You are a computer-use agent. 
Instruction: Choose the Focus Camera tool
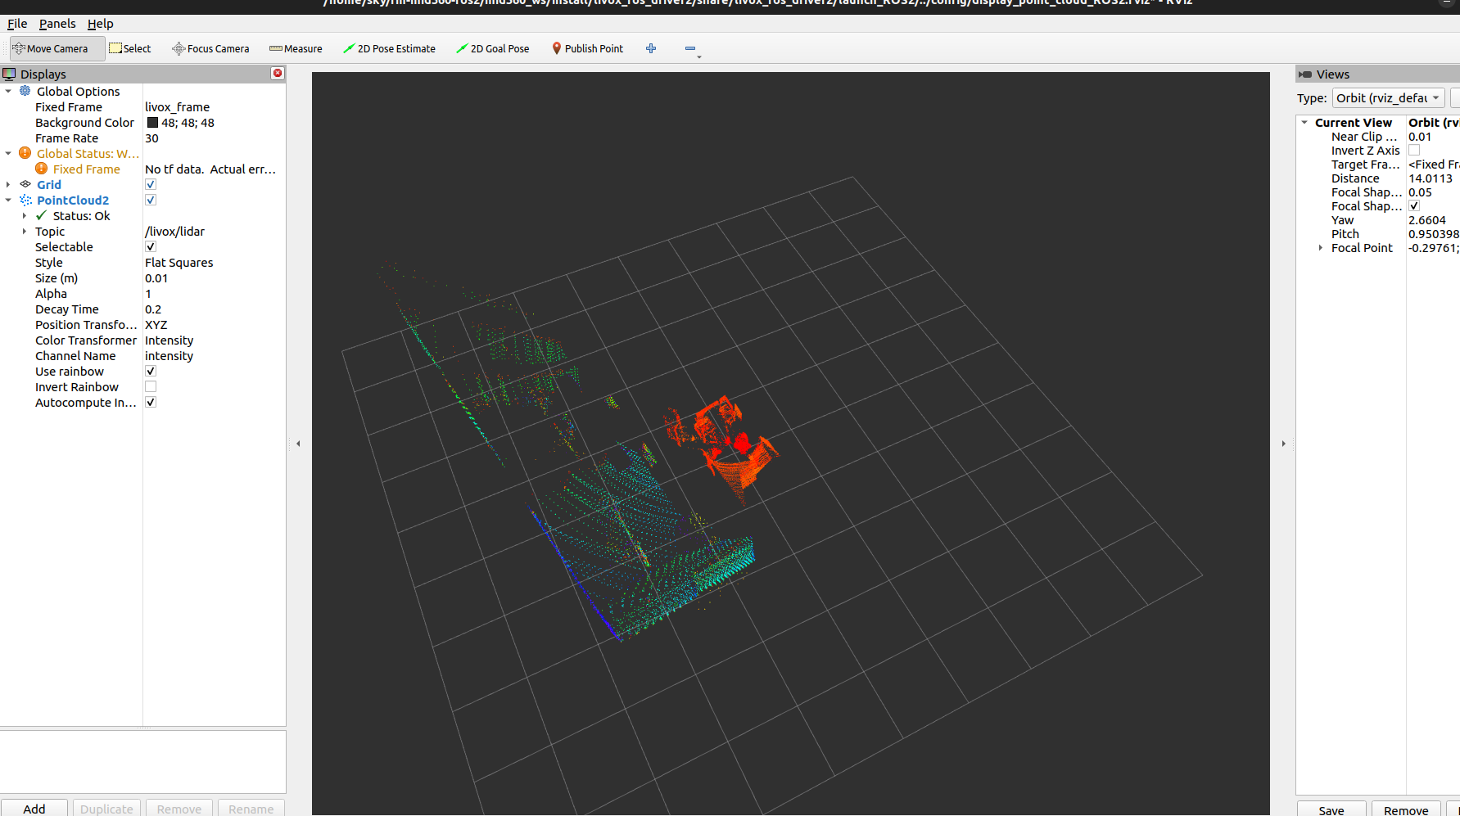210,49
